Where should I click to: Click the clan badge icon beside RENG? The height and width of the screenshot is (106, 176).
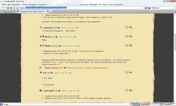(43, 36)
